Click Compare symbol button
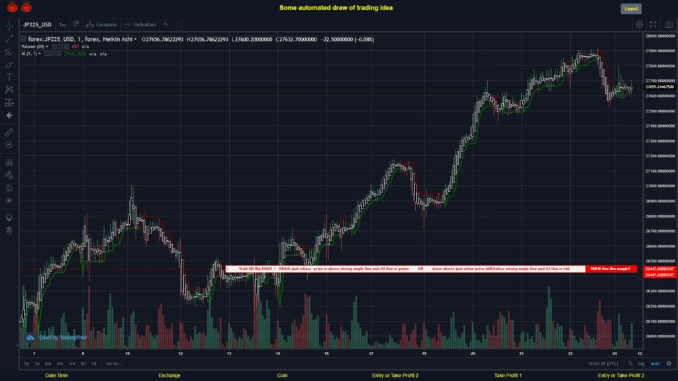This screenshot has height=381, width=678. pos(101,24)
